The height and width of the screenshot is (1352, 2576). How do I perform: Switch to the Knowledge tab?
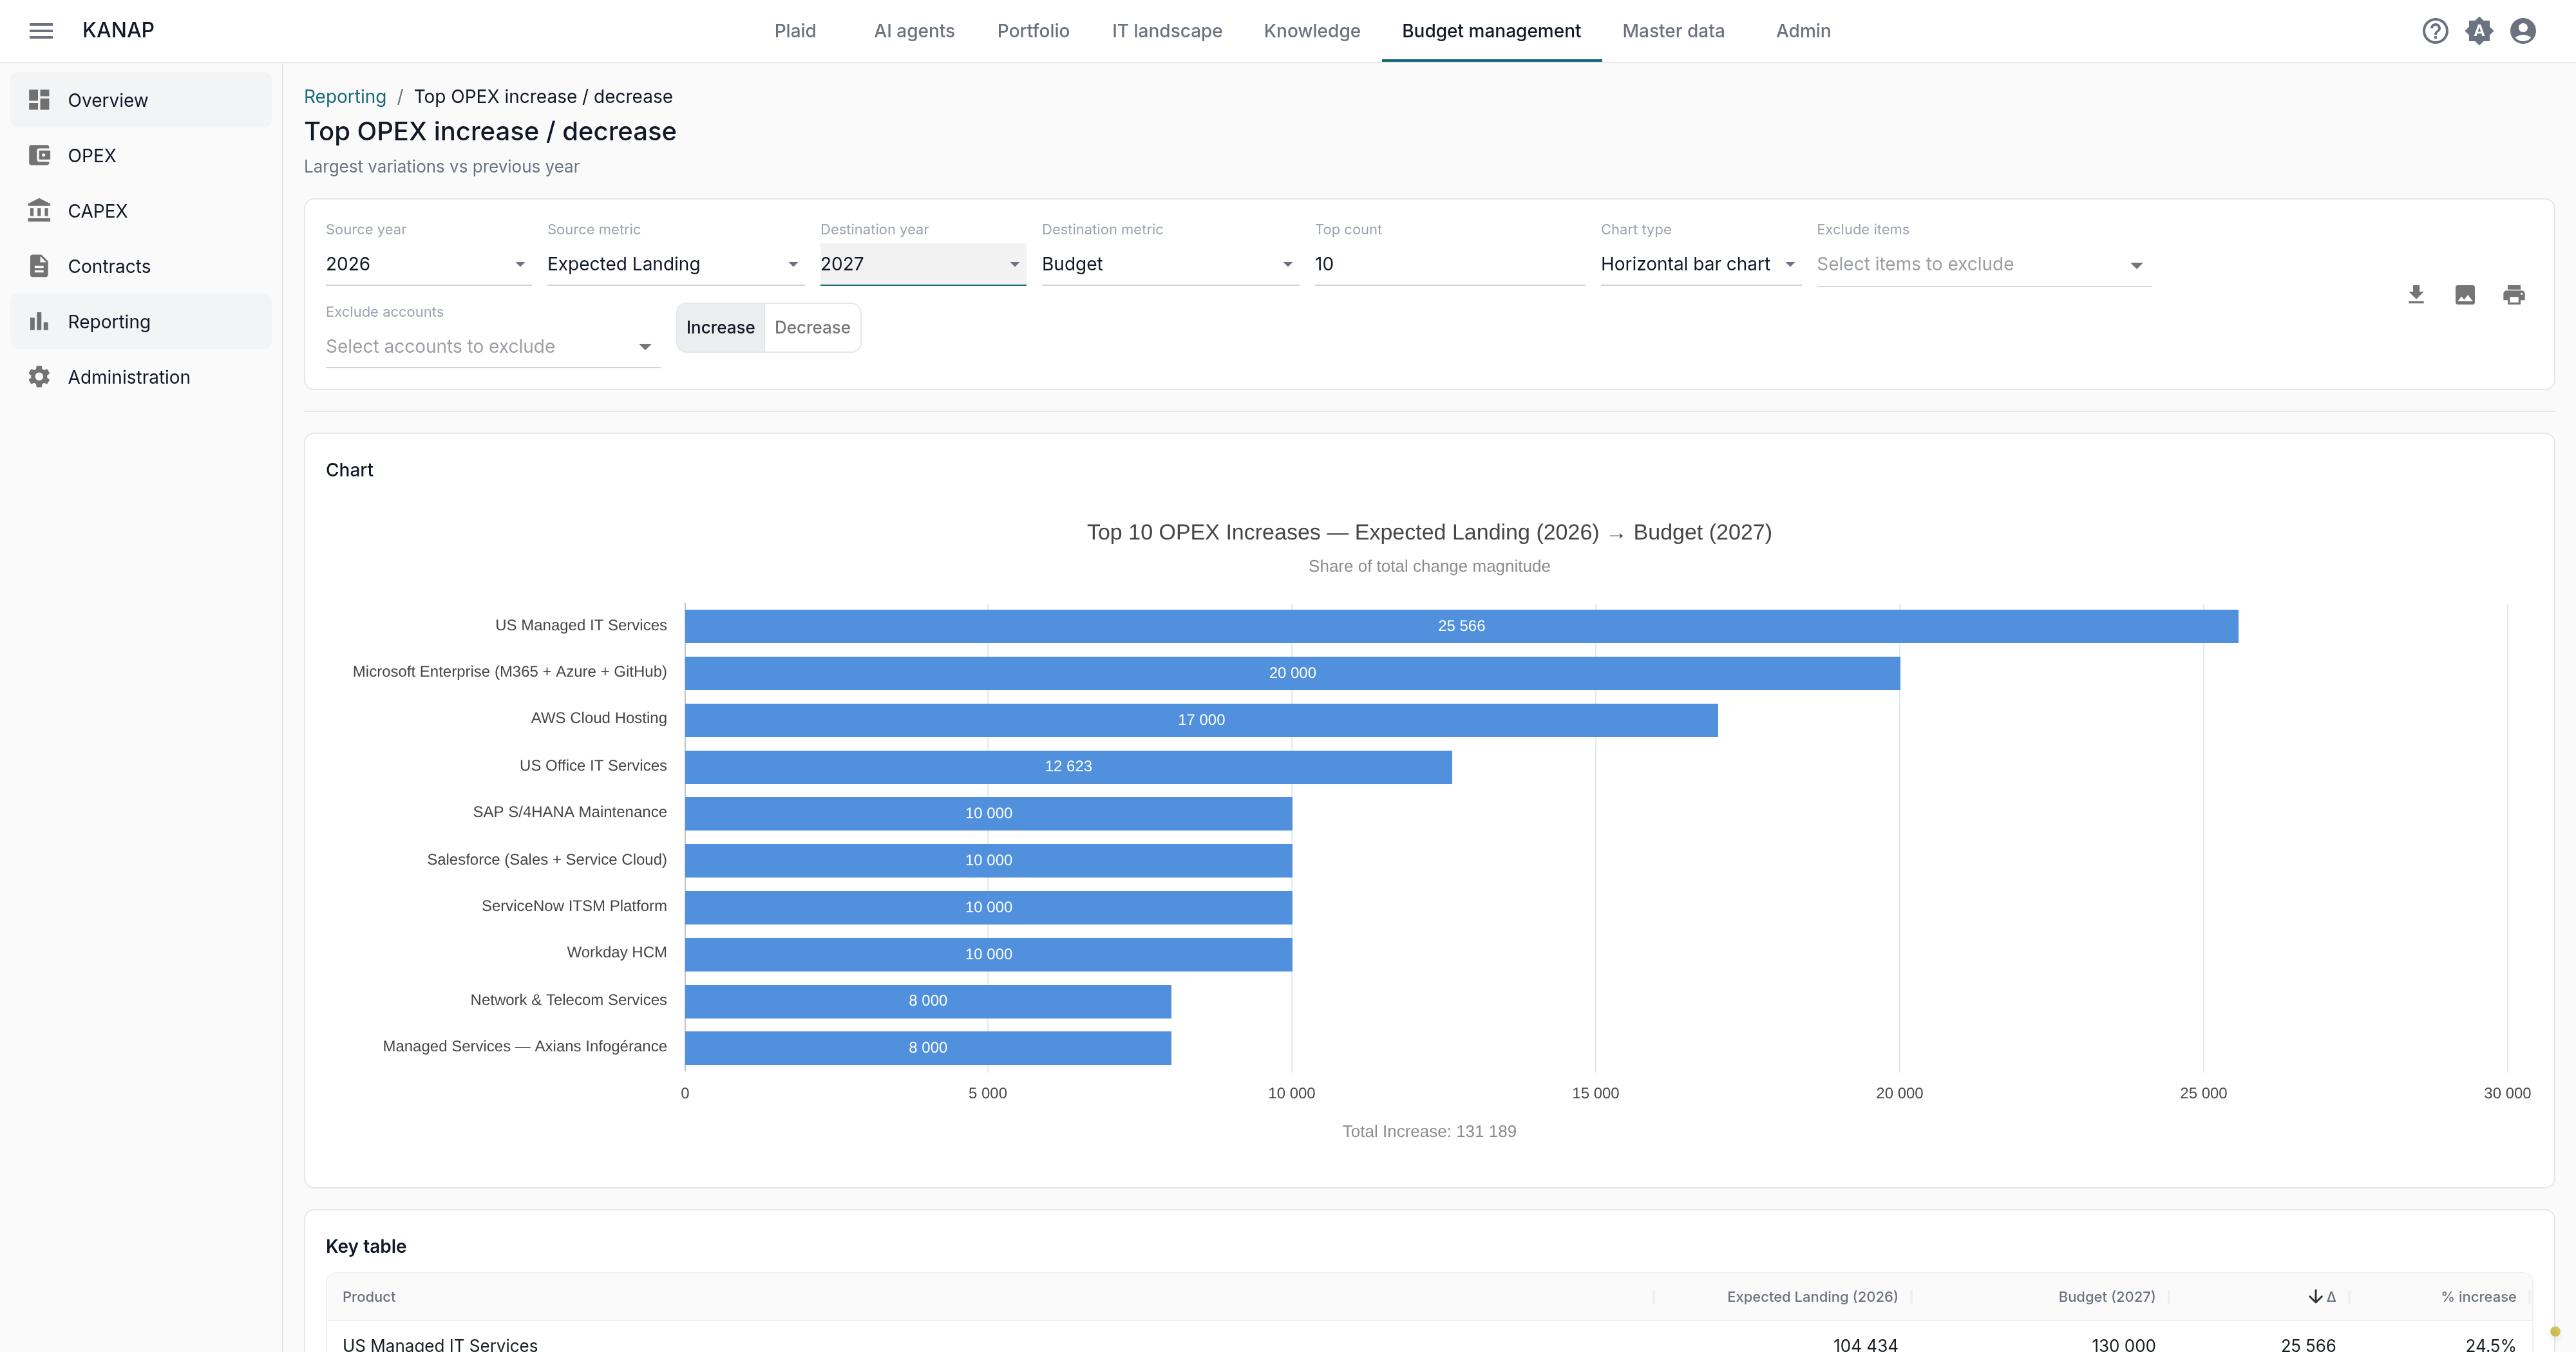(1312, 31)
